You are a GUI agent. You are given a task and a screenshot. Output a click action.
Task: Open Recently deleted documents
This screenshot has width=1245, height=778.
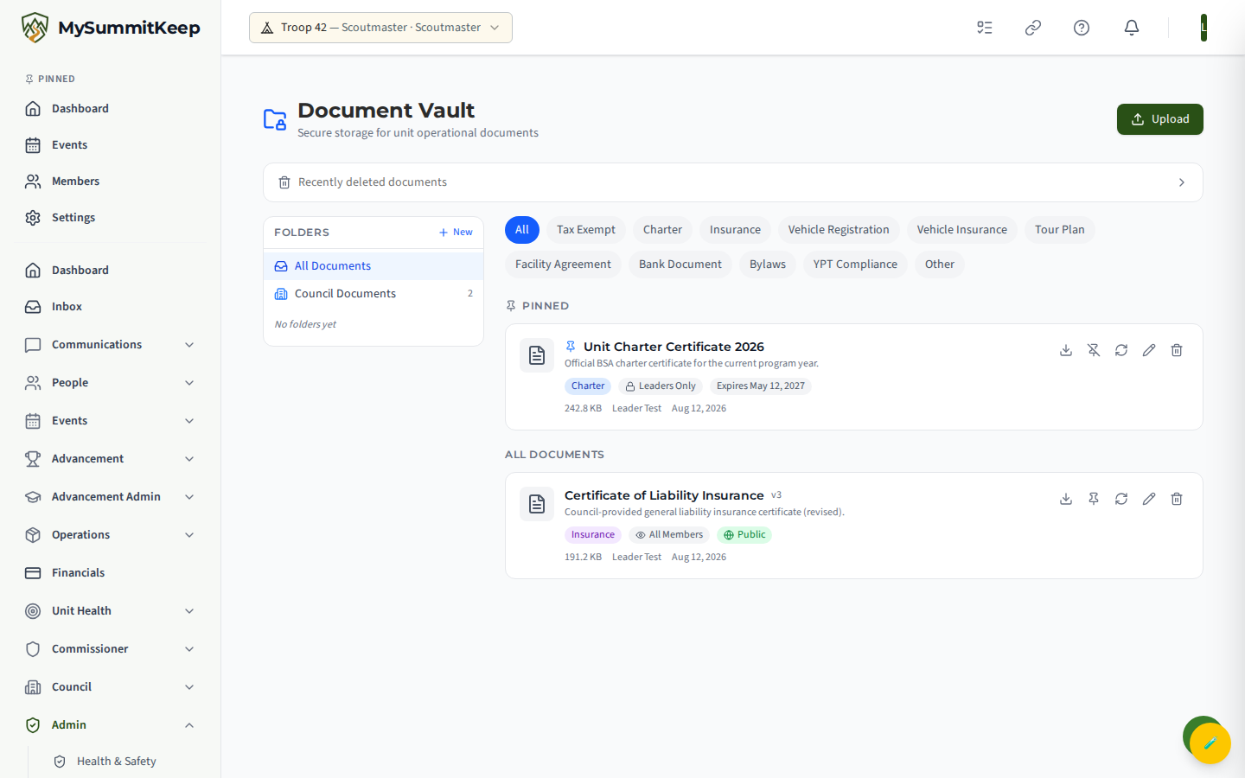(733, 182)
